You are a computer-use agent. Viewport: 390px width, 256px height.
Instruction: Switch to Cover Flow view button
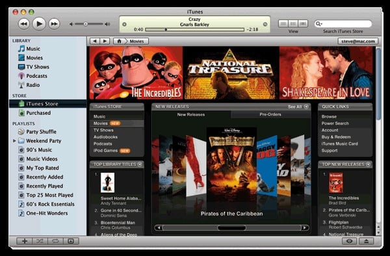pos(303,23)
